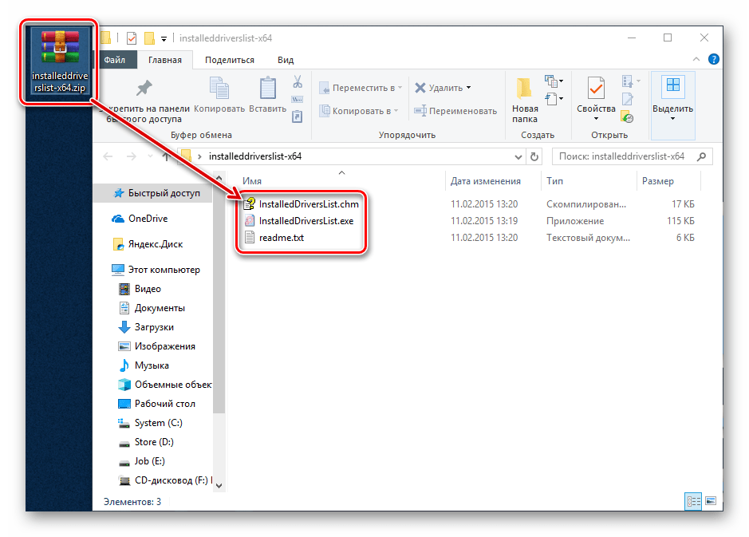Click the scissors Cut icon
The width and height of the screenshot is (749, 537).
(x=298, y=81)
